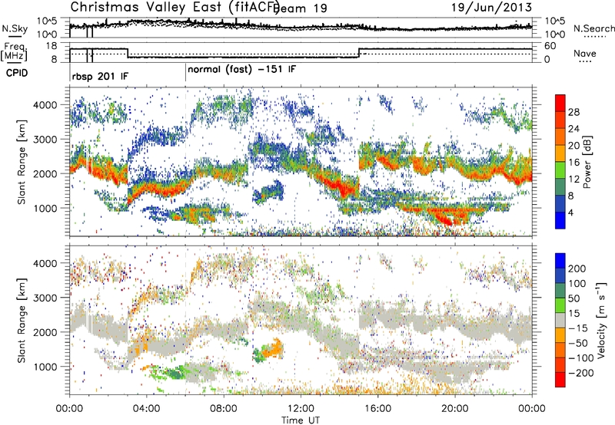
Task: Click the 12:00 time tick label
Action: tap(301, 409)
